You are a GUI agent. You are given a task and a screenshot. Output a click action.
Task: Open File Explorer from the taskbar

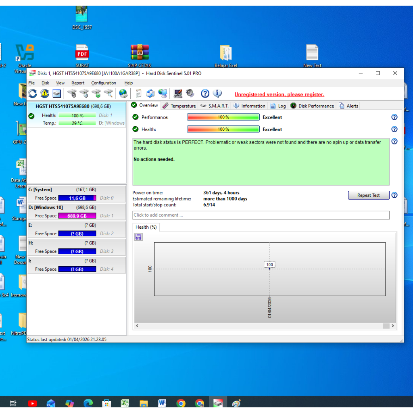144,403
